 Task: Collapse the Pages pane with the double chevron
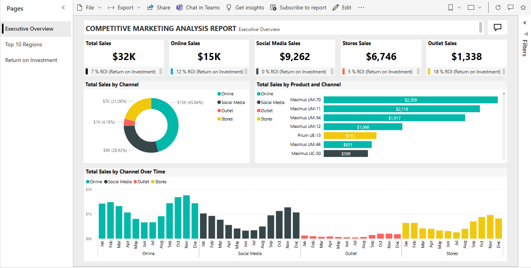point(63,7)
